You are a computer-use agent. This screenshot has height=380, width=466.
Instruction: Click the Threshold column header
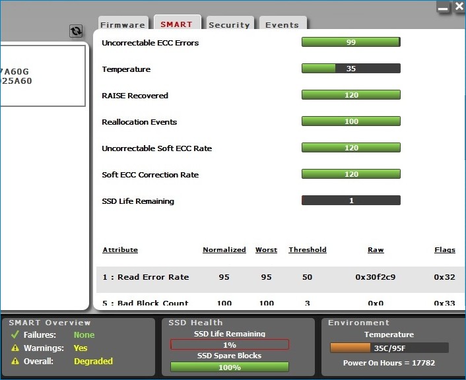pos(307,250)
